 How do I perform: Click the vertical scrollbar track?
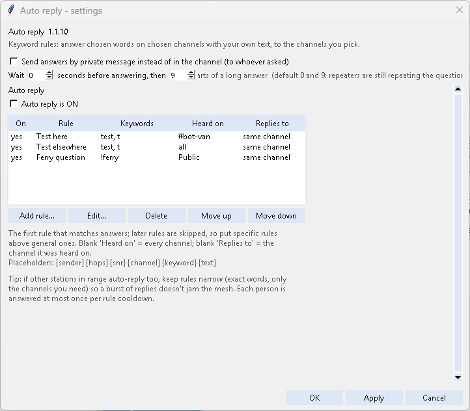[x=458, y=233]
